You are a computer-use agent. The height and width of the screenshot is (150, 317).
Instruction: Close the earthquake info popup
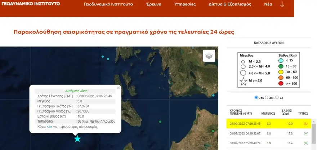[119, 88]
